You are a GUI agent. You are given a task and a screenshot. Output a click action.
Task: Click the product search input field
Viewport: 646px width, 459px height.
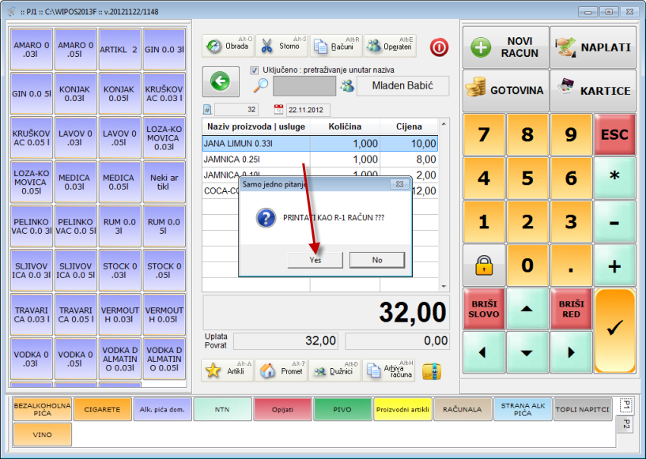(x=304, y=86)
